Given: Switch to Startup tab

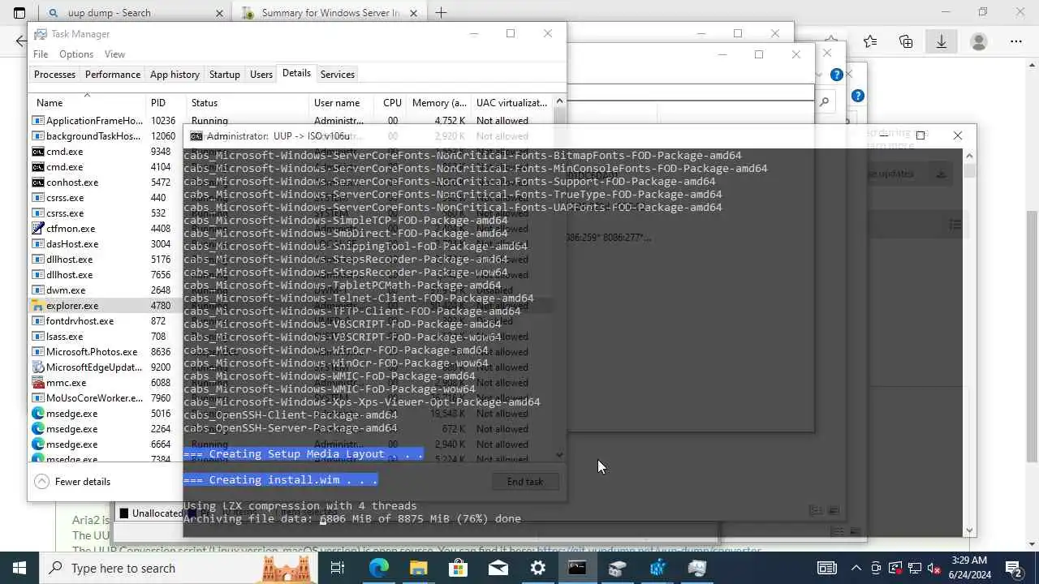Looking at the screenshot, I should pyautogui.click(x=225, y=74).
